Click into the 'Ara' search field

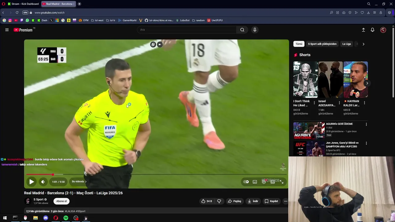point(187,30)
